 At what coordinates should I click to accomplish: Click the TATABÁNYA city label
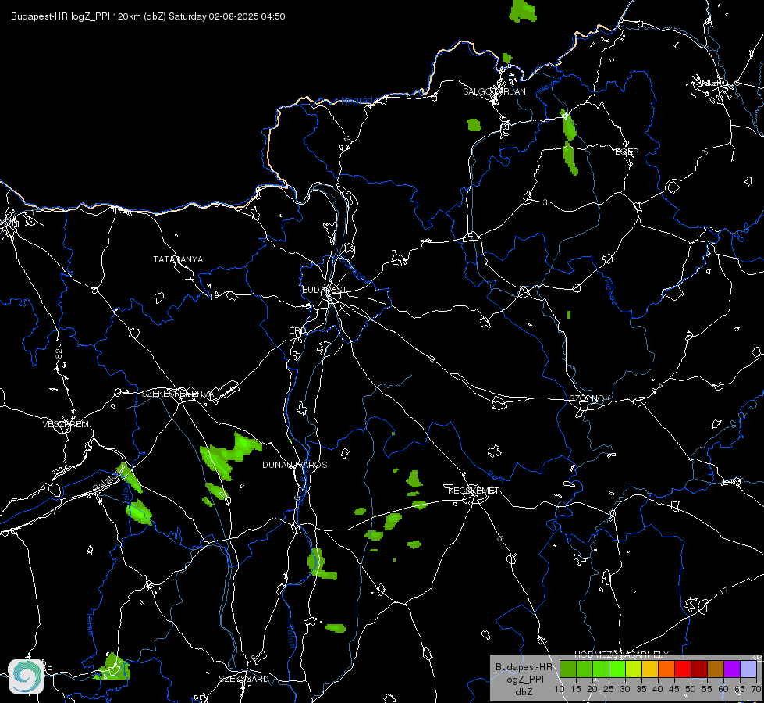(178, 259)
